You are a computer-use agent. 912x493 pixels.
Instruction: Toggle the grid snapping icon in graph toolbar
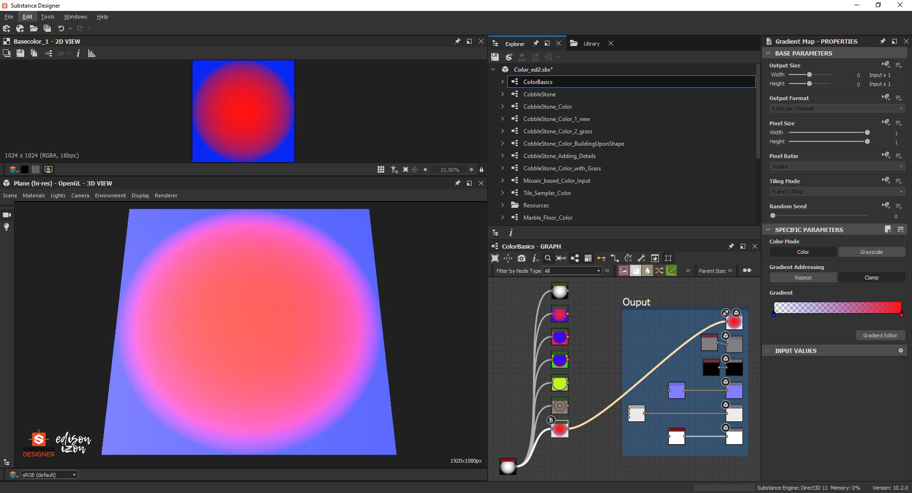[x=668, y=258]
